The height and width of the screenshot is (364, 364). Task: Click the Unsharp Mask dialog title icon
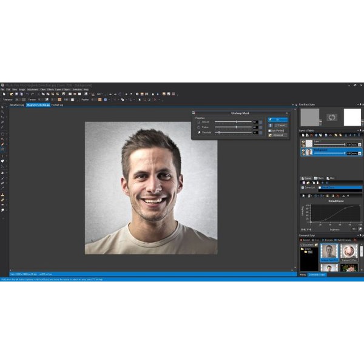pos(194,113)
